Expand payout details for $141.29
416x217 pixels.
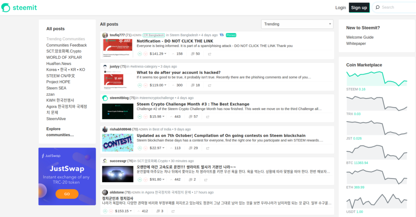tap(165, 54)
